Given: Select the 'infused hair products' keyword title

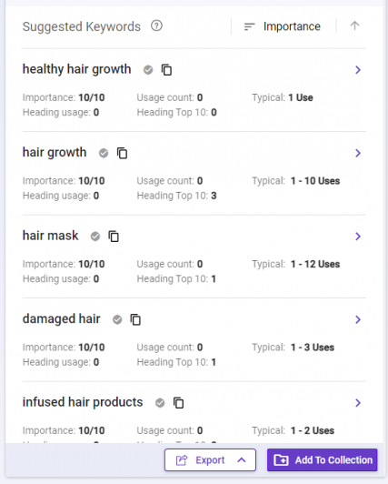Looking at the screenshot, I should (x=83, y=402).
